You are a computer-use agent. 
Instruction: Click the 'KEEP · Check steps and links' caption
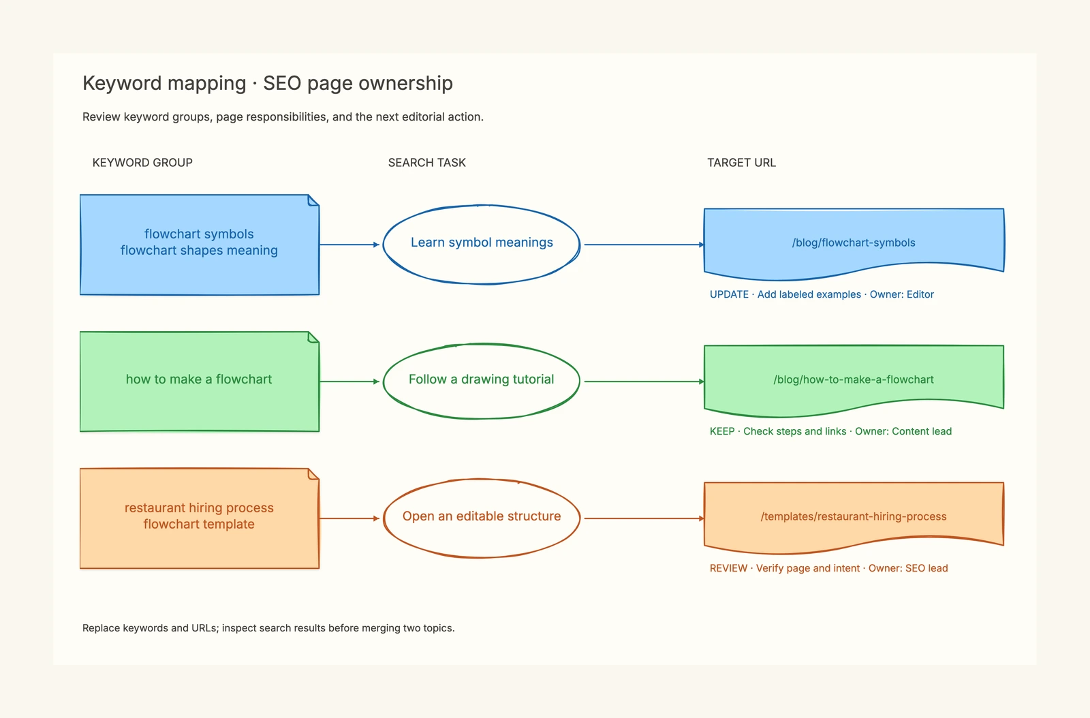830,431
